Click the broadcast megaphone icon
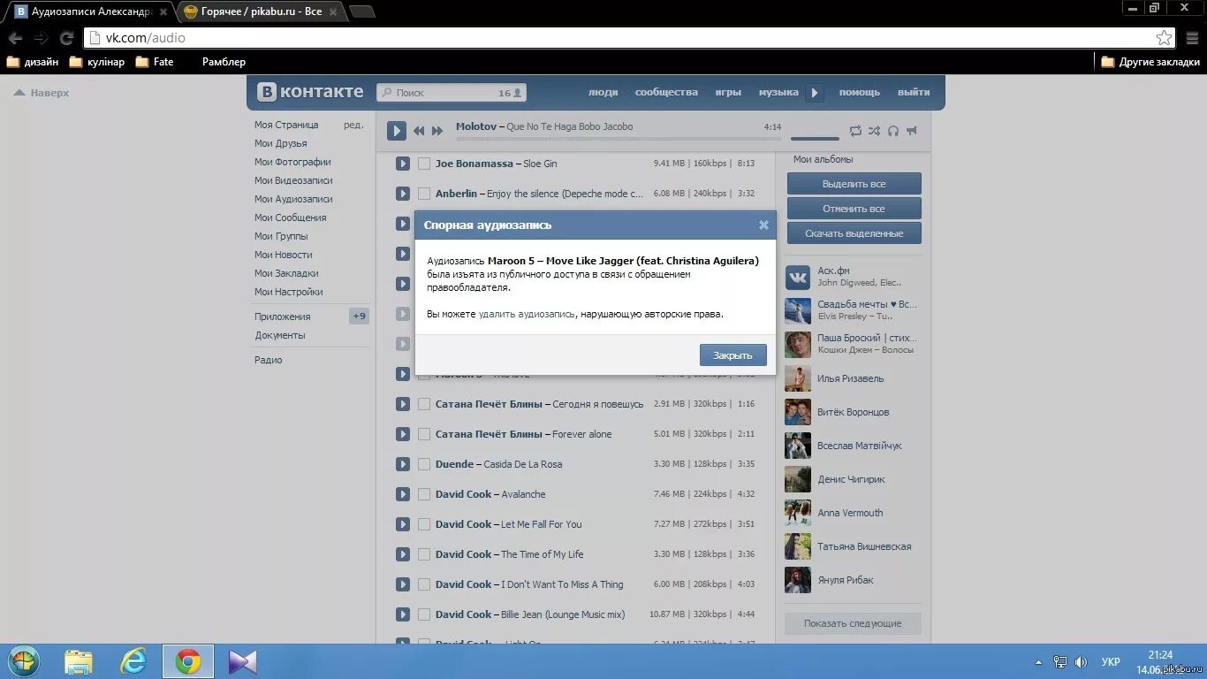 point(912,131)
